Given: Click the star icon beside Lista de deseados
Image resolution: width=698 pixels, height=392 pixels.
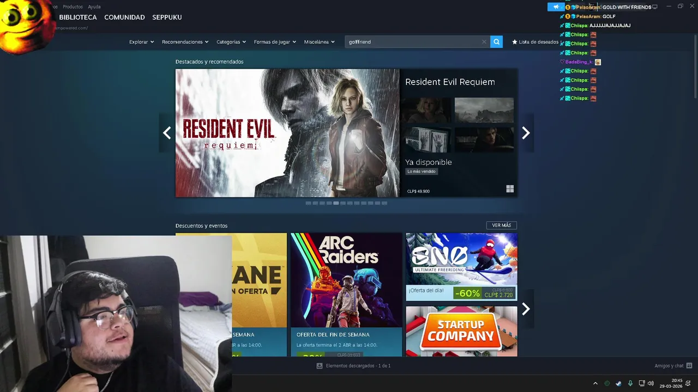Looking at the screenshot, I should tap(514, 42).
